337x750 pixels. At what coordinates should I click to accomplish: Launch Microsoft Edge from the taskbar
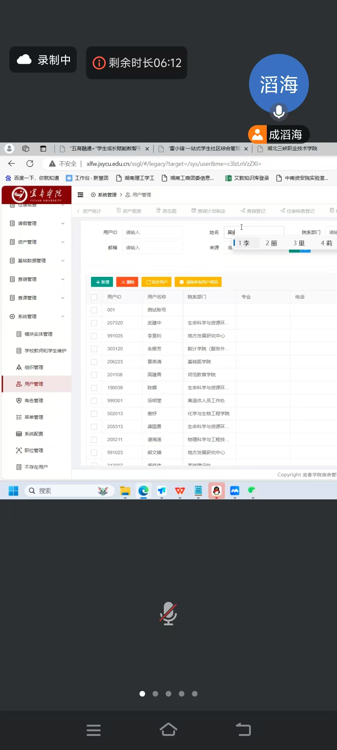click(x=143, y=491)
